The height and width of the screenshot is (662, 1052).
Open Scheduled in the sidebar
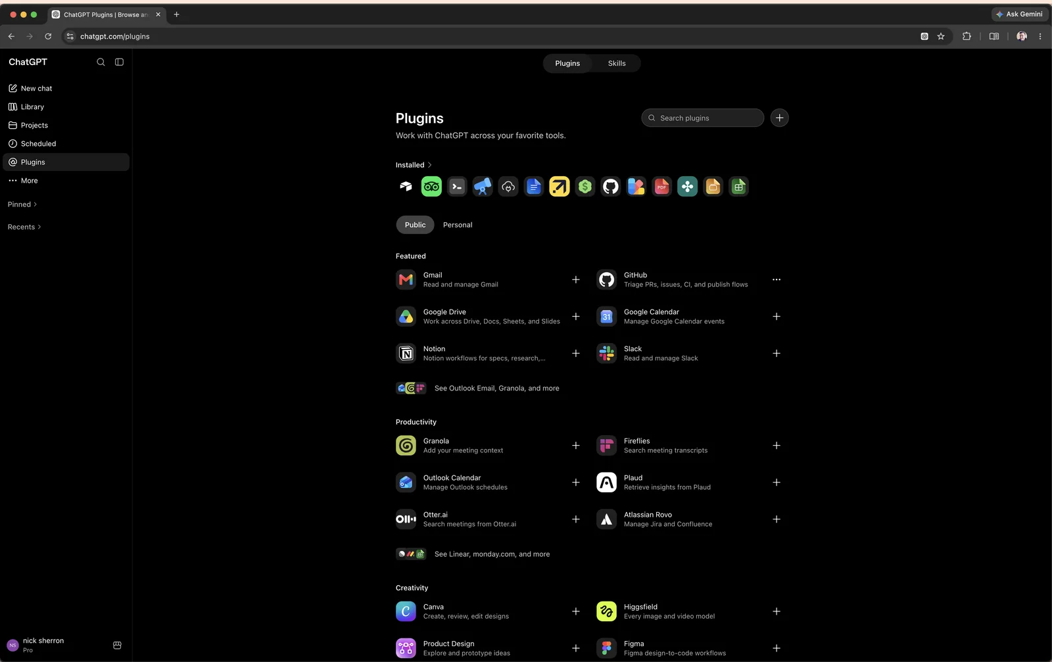tap(66, 144)
